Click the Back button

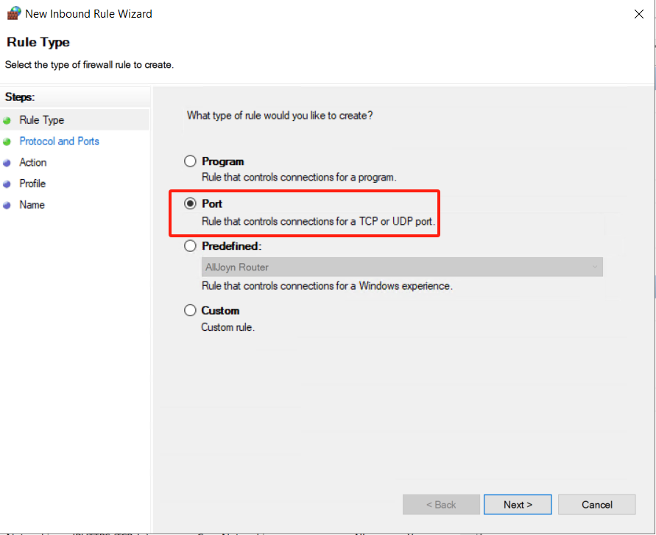coord(440,505)
